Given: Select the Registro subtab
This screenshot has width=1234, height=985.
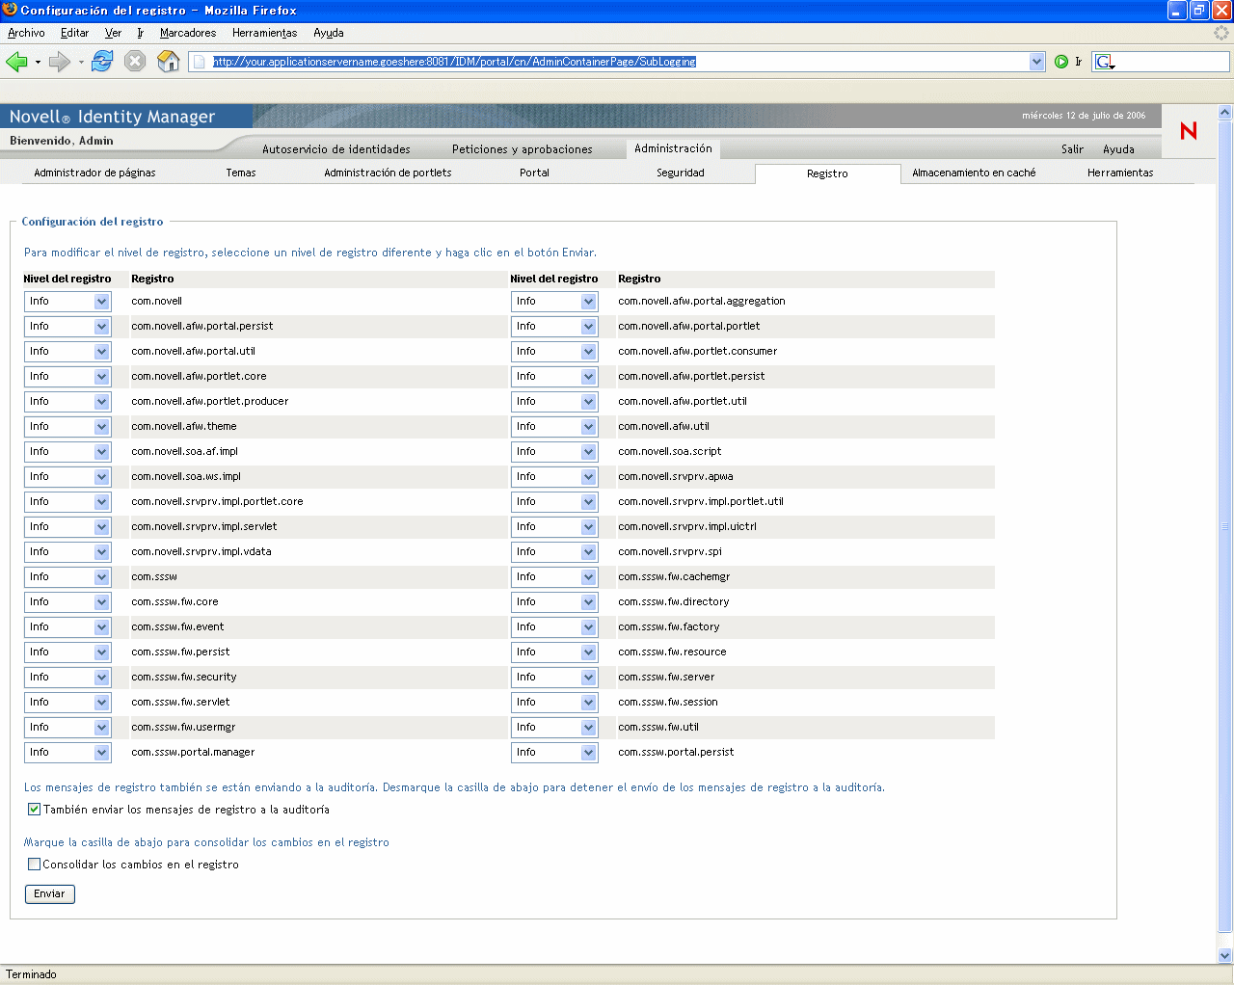Looking at the screenshot, I should click(827, 173).
